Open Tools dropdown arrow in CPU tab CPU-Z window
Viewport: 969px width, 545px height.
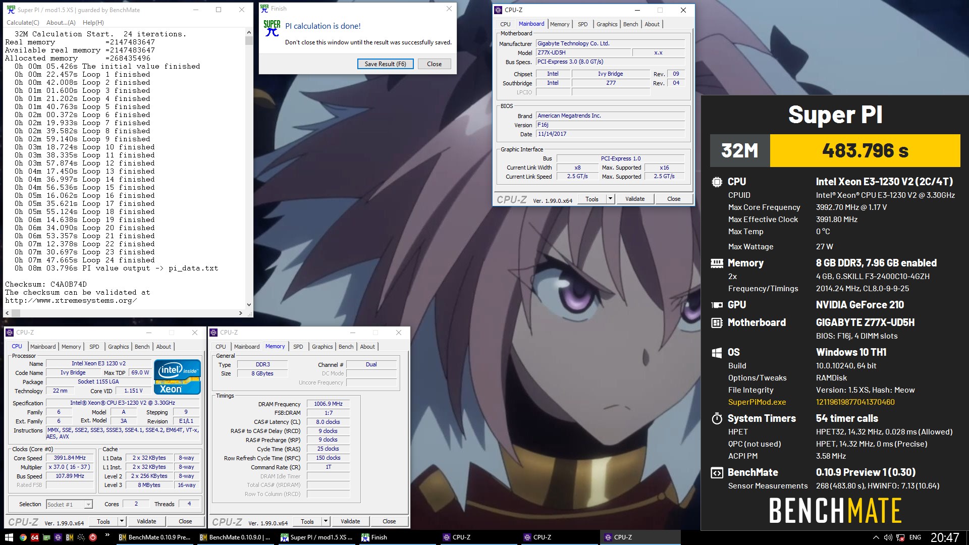pyautogui.click(x=122, y=521)
